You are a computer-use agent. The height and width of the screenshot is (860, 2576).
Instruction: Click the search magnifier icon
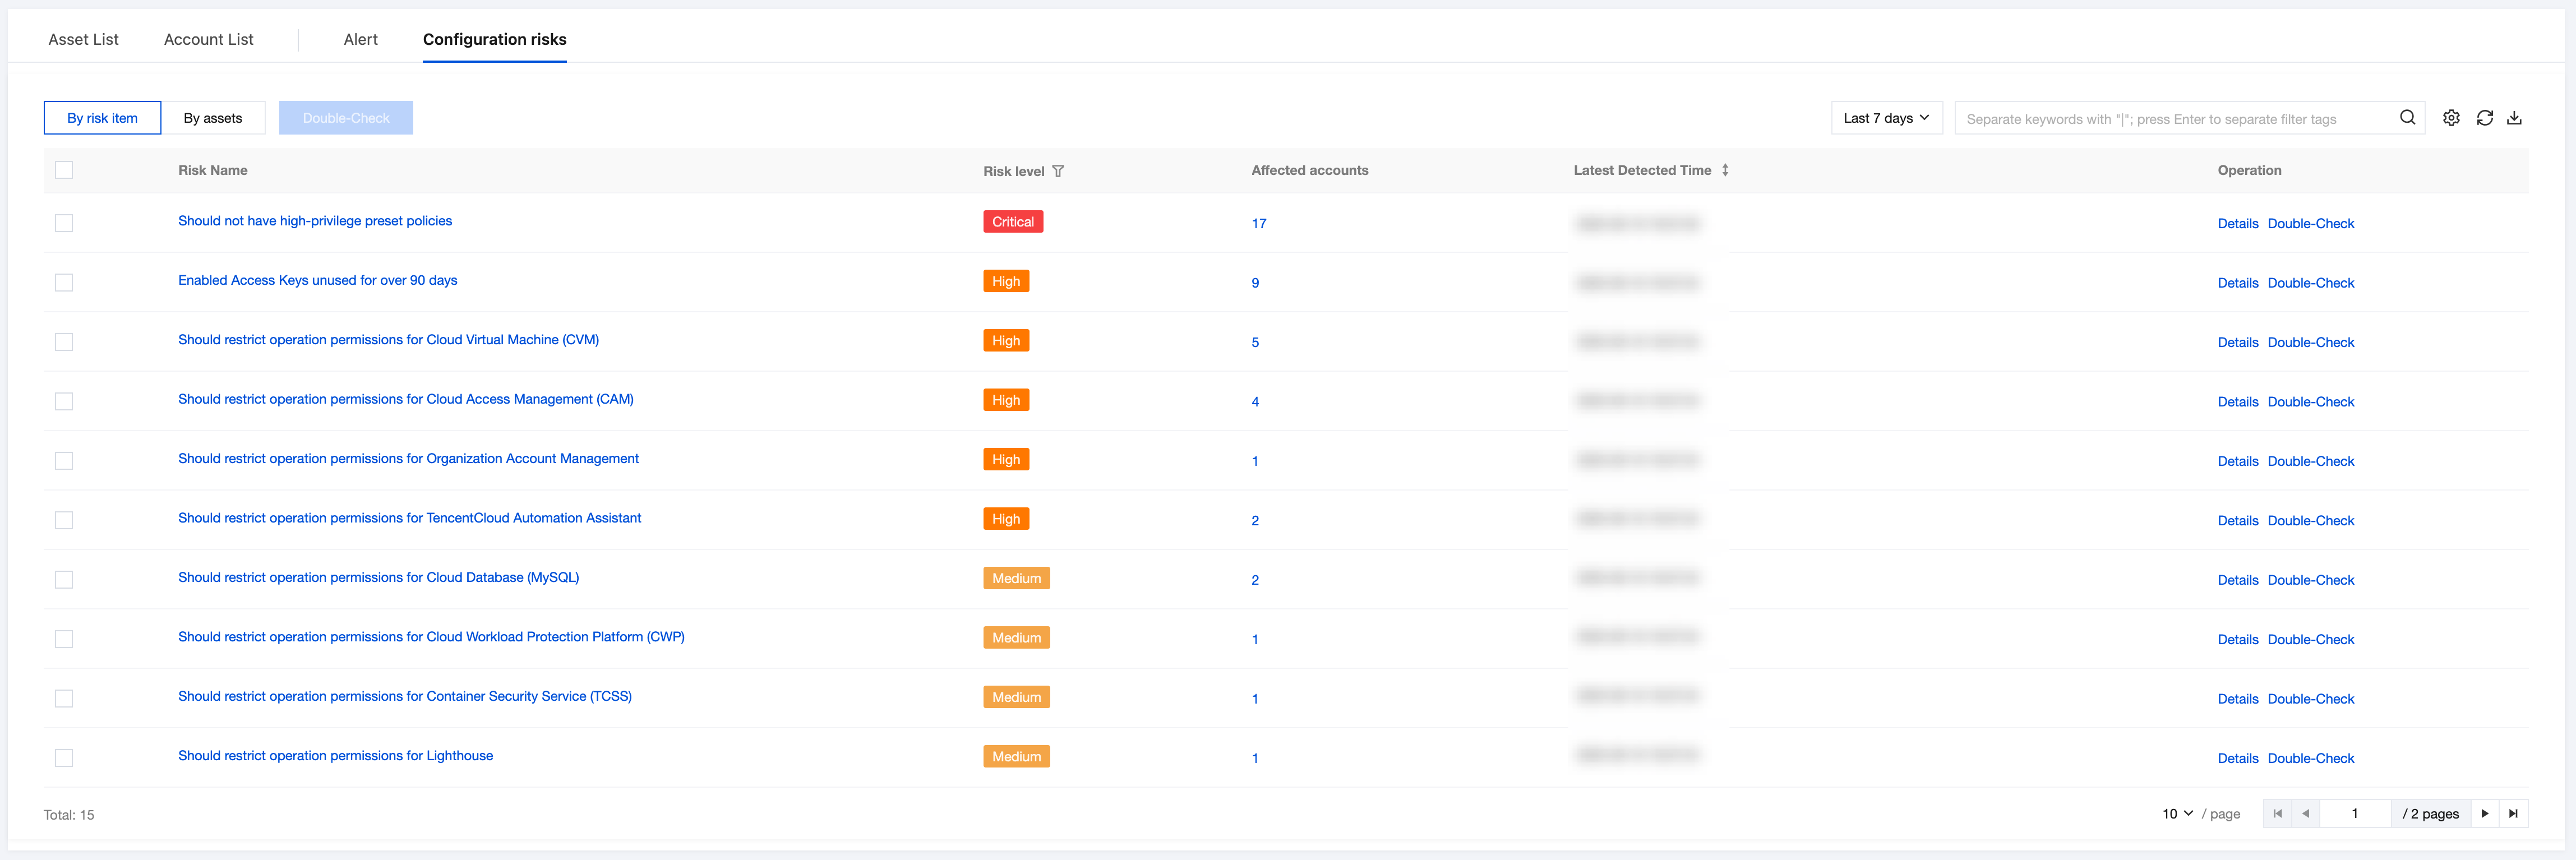click(2407, 118)
